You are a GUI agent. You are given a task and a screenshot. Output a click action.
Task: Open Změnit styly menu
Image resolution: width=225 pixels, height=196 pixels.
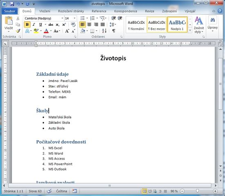click(199, 25)
